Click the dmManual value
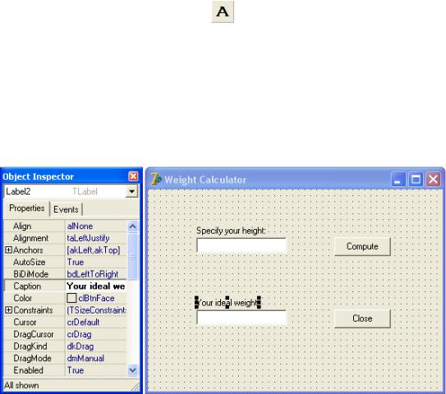The image size is (446, 394). 85,358
